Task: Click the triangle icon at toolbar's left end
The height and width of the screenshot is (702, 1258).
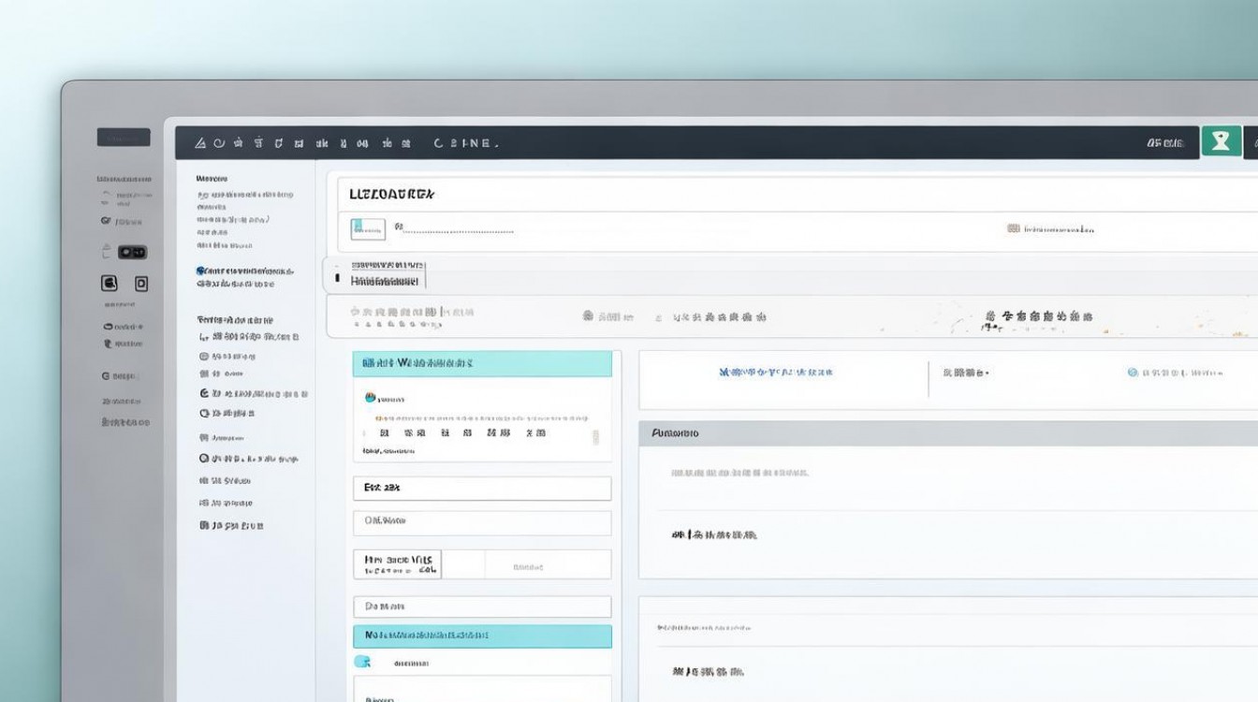Action: (x=199, y=143)
